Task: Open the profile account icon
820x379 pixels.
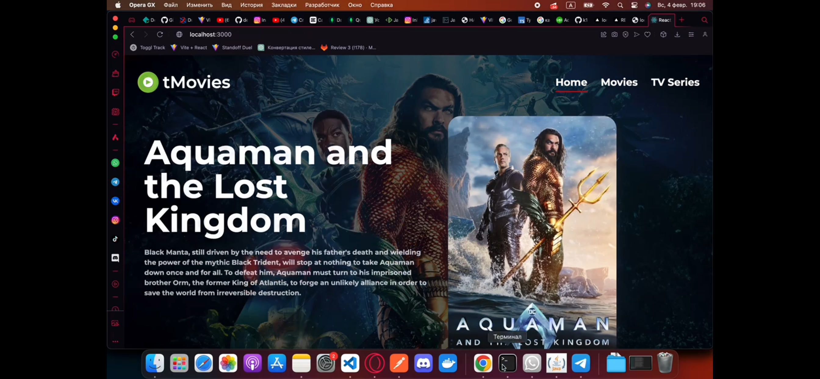Action: coord(705,34)
